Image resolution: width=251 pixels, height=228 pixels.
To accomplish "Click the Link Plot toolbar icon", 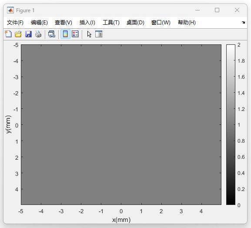I will pos(51,34).
